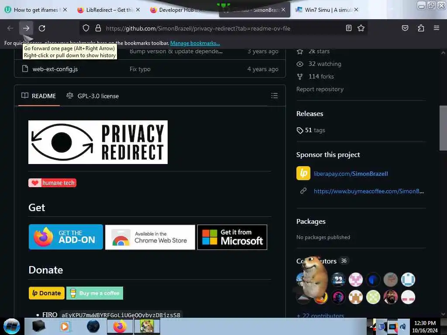
Task: Select the GPL-3.0 license tab
Action: pos(93,96)
